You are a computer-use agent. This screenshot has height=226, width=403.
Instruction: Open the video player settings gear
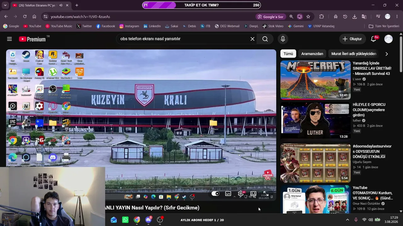pos(241,194)
